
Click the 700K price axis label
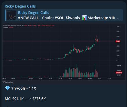pyautogui.click(x=118, y=27)
